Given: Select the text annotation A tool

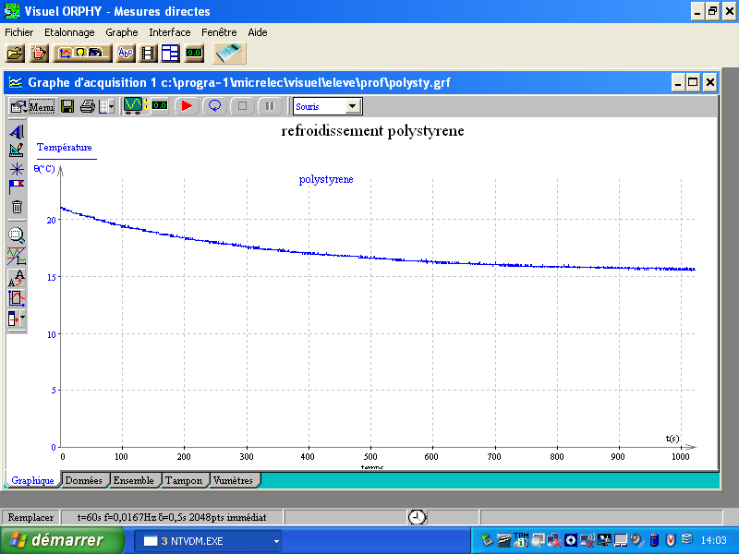Looking at the screenshot, I should point(17,131).
